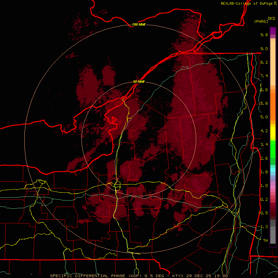Select the bright orange color bar segment
278x278 pixels.
[273, 107]
